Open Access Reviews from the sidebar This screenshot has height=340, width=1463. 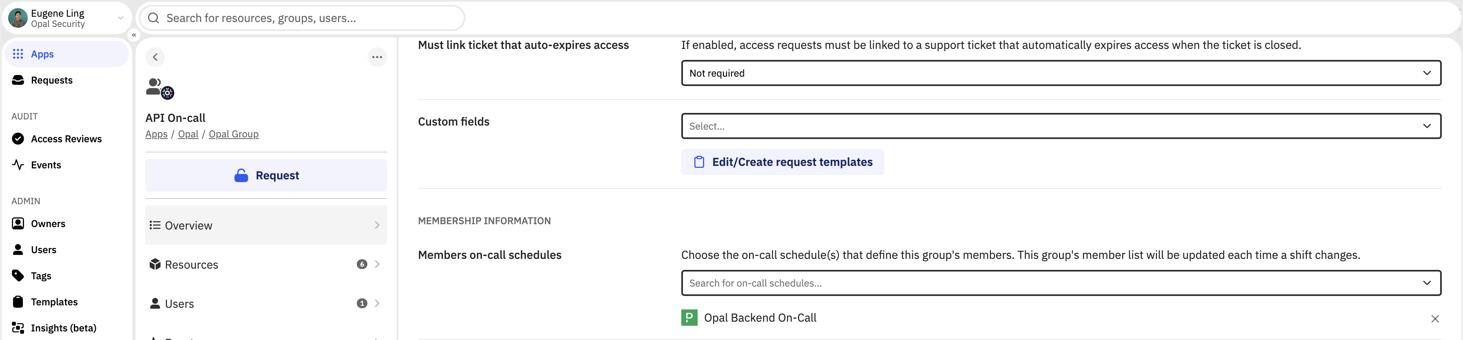[x=66, y=139]
